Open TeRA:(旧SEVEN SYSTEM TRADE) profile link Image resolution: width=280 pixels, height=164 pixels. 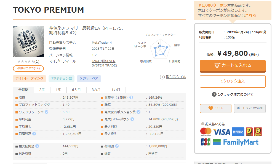click(104, 63)
